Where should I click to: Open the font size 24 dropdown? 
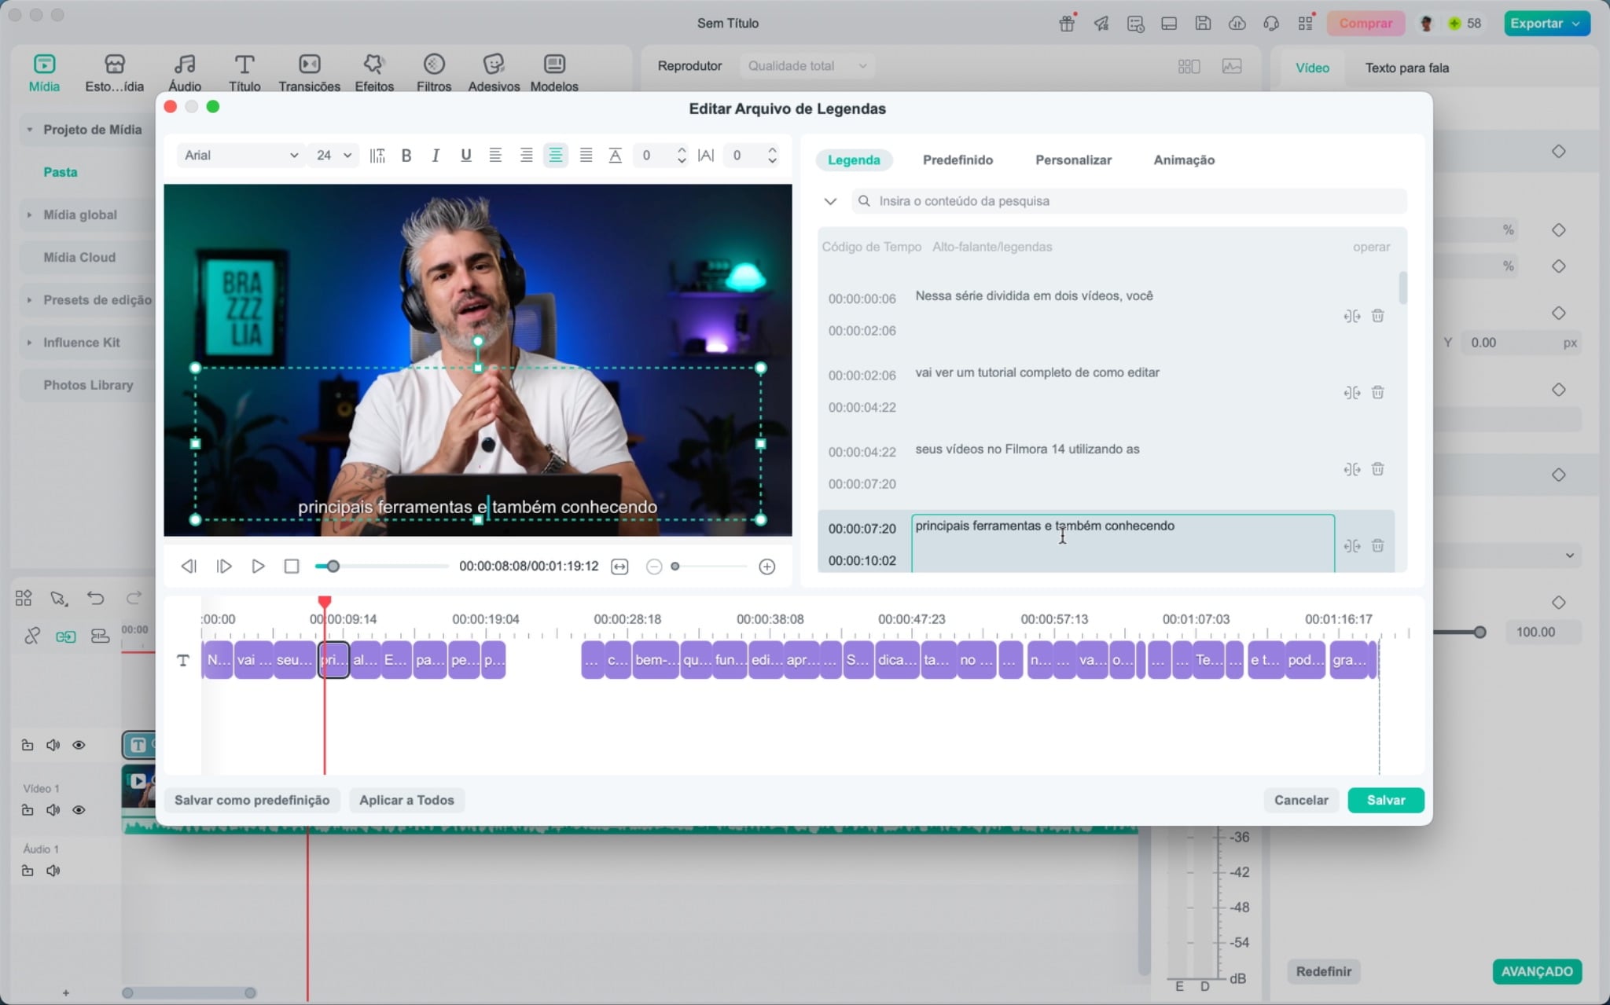coord(333,156)
